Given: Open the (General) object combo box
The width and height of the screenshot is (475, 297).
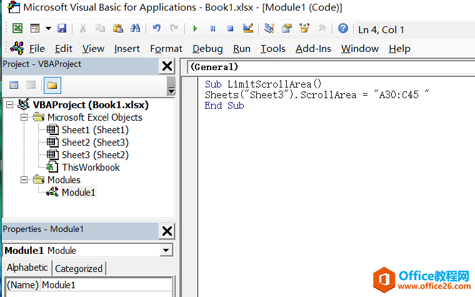Looking at the screenshot, I should pos(331,67).
